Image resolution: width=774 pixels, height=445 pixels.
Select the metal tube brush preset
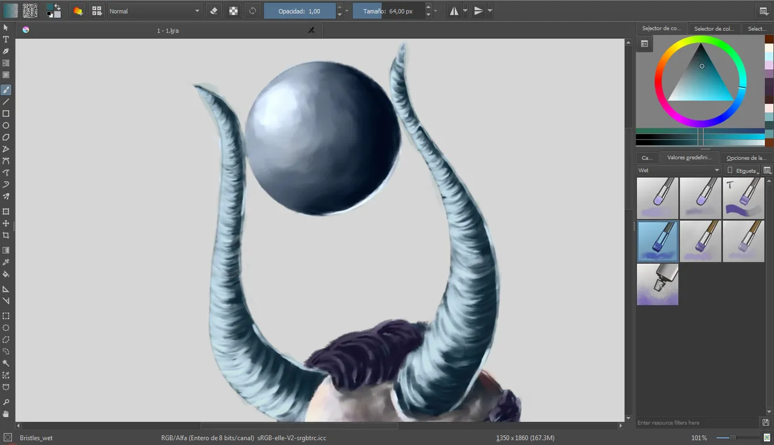657,284
